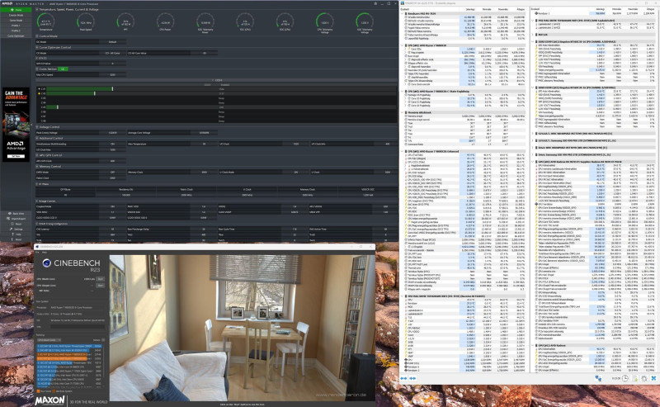Click the blue X close icon in HWiNFO toolbar
This screenshot has height=407, width=660.
point(653,378)
